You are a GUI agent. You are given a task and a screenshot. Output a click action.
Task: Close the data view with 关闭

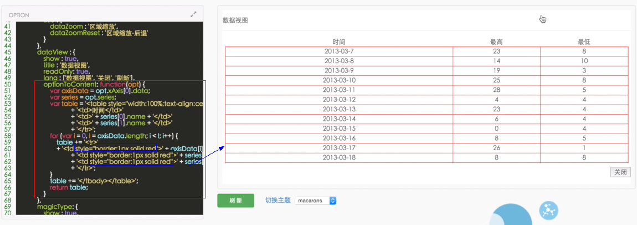[x=620, y=172]
